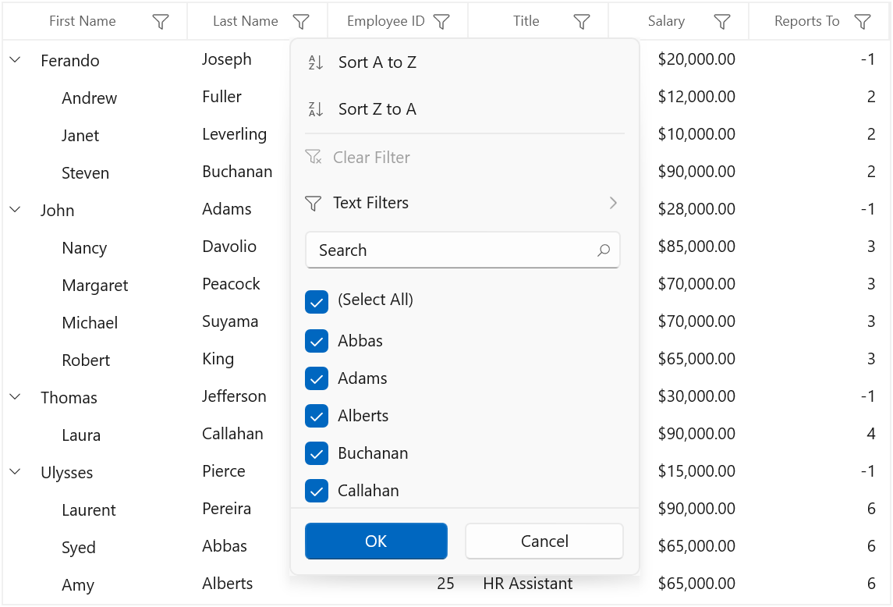Uncheck the Adams checkbox
The image size is (893, 607).
[x=317, y=378]
